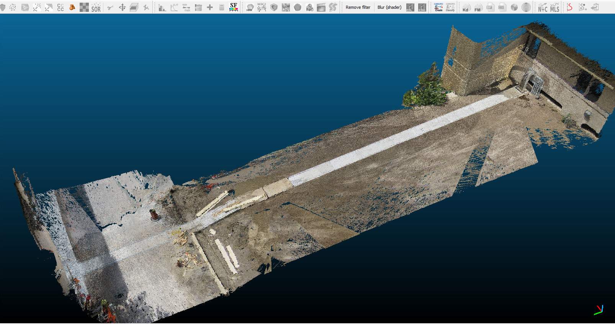The height and width of the screenshot is (324, 615).
Task: Click the CANUPO Classify icon
Action: pyautogui.click(x=450, y=7)
